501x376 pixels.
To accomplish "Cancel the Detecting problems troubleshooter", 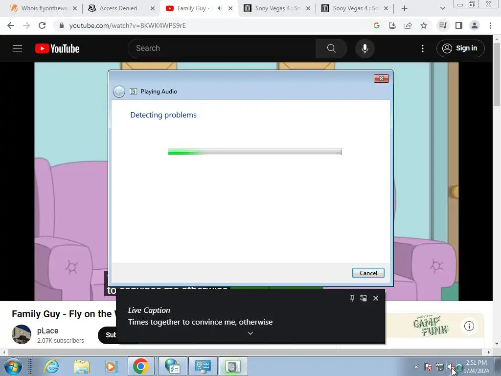I will [x=368, y=273].
